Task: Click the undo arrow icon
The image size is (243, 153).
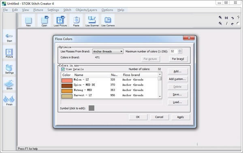Action: 232,18
